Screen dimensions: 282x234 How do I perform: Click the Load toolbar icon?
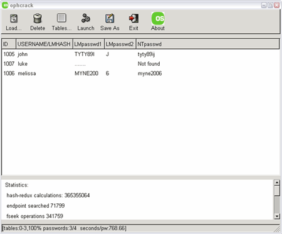(x=14, y=19)
